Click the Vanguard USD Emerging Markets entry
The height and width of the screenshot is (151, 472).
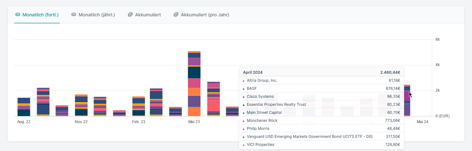click(x=309, y=137)
